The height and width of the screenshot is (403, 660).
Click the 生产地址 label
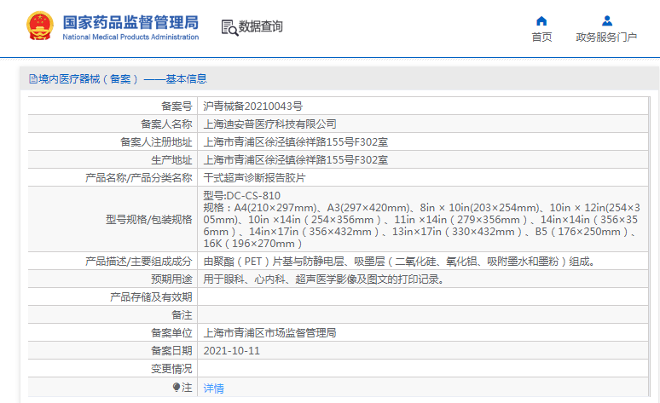click(x=171, y=160)
